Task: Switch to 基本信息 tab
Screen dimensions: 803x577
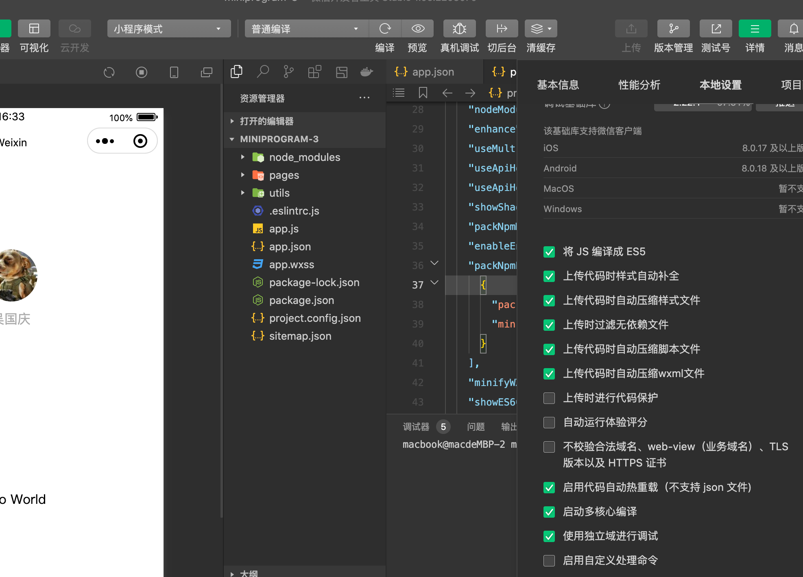Action: (558, 85)
